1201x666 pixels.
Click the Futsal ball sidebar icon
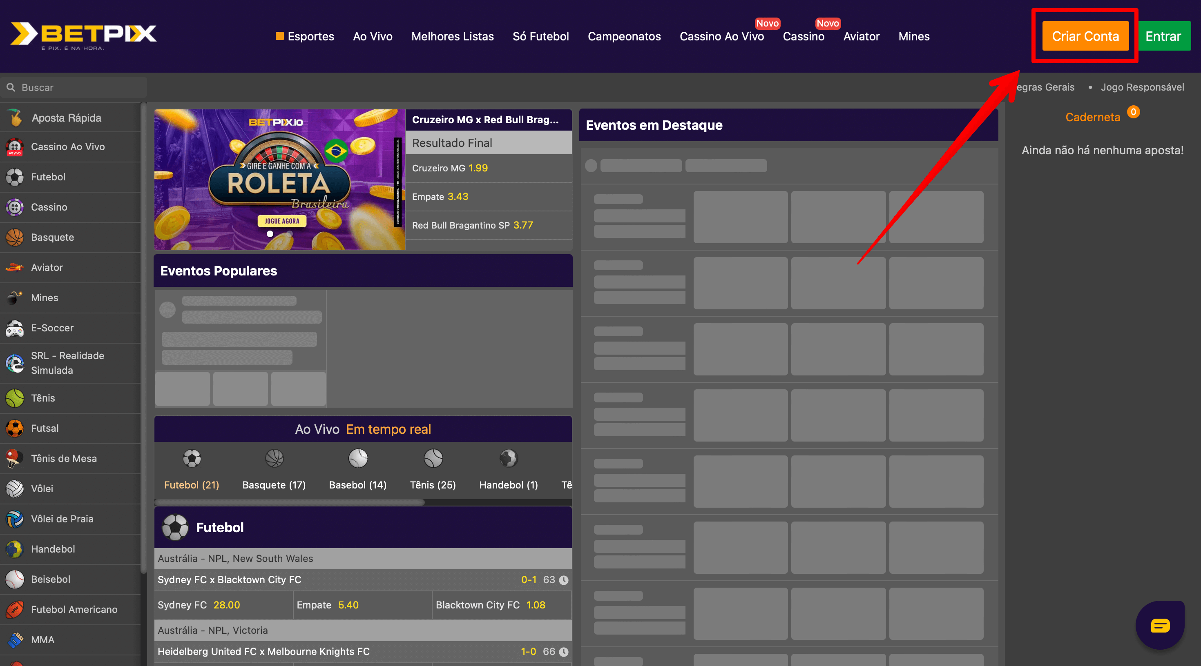coord(15,428)
